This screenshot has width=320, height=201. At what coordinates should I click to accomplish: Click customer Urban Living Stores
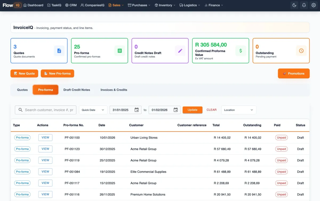144,138
